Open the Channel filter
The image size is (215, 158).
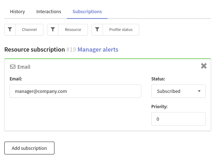click(29, 30)
